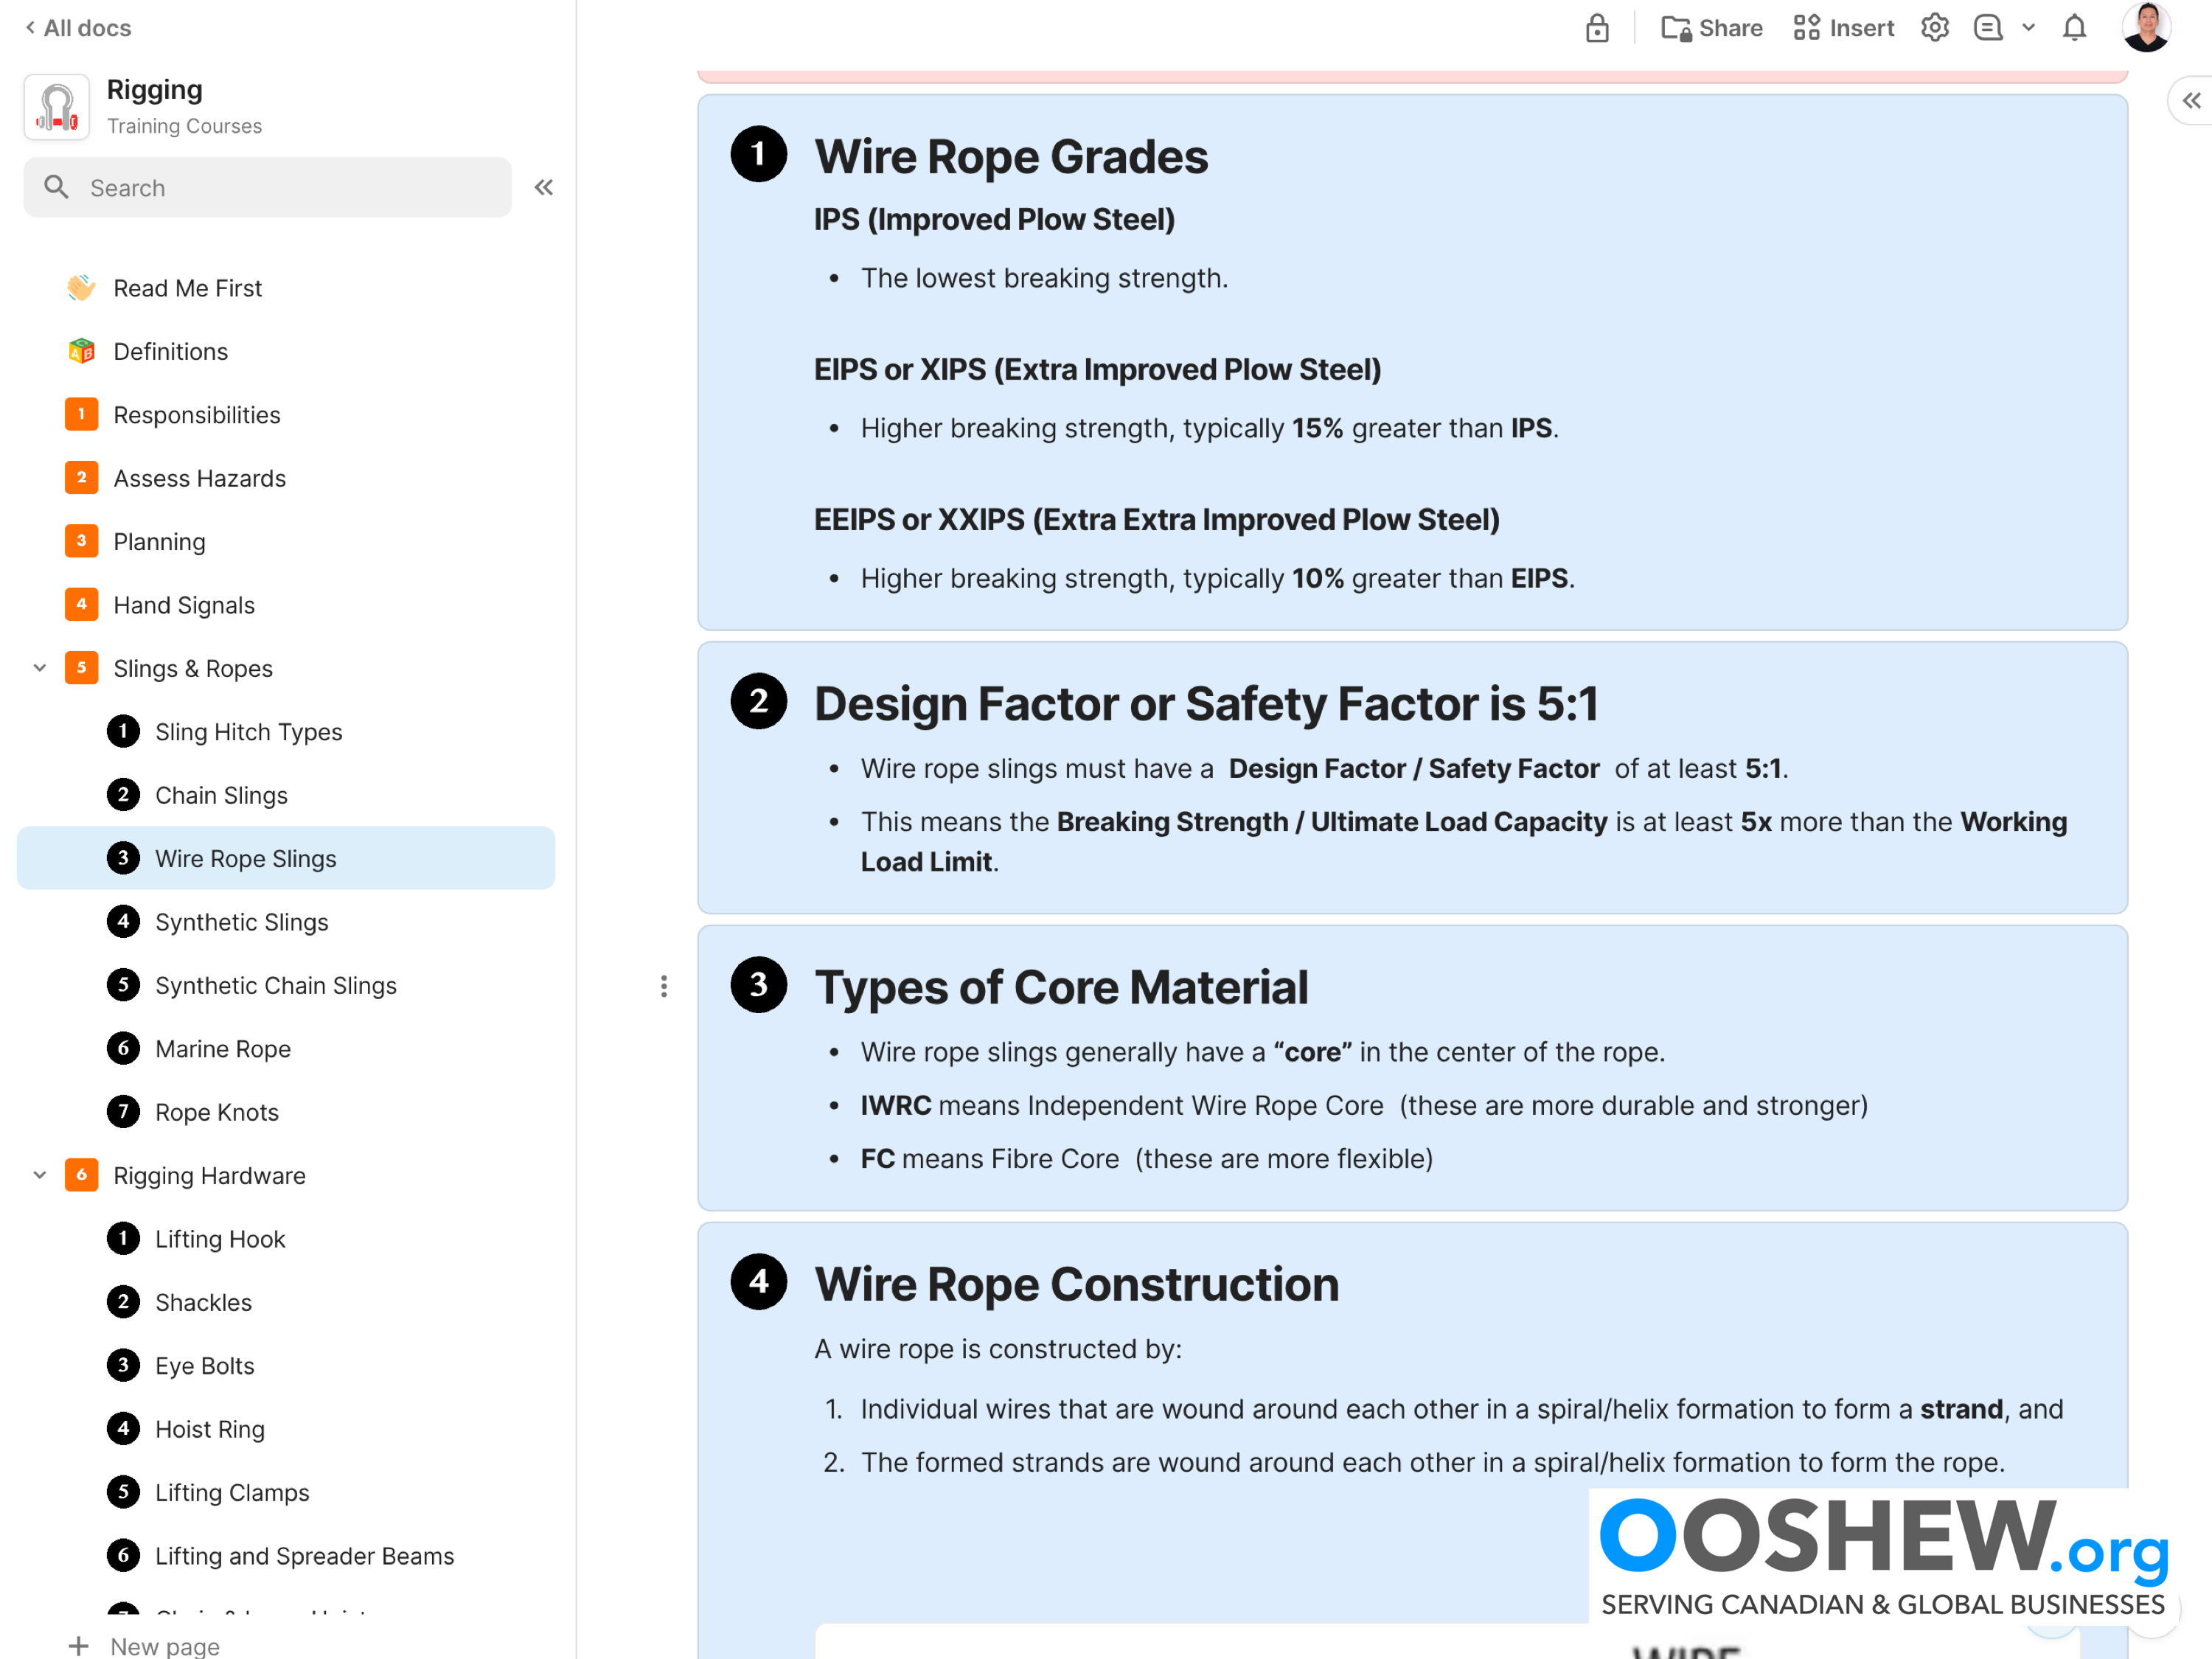Image resolution: width=2212 pixels, height=1659 pixels.
Task: Open the Synthetic Slings page
Action: click(241, 922)
